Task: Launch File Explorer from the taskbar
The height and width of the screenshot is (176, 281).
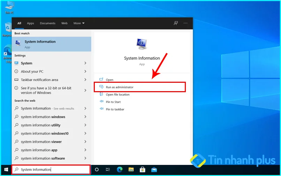Action: tap(131, 170)
